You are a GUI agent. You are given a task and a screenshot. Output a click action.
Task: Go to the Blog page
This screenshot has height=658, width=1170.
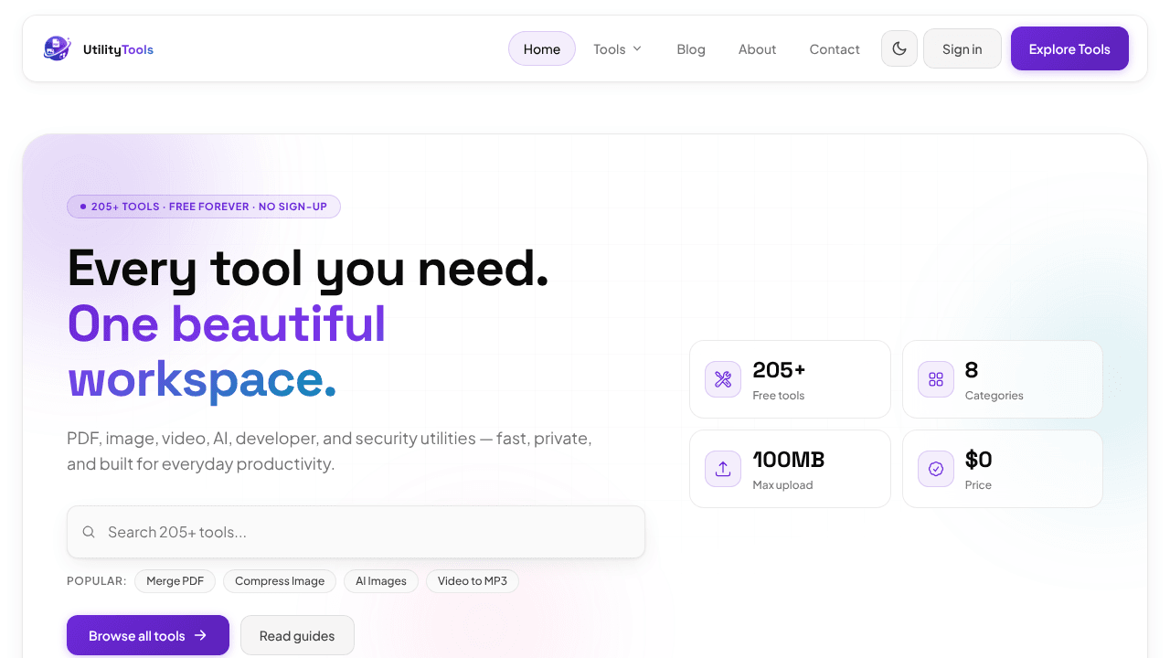point(691,48)
